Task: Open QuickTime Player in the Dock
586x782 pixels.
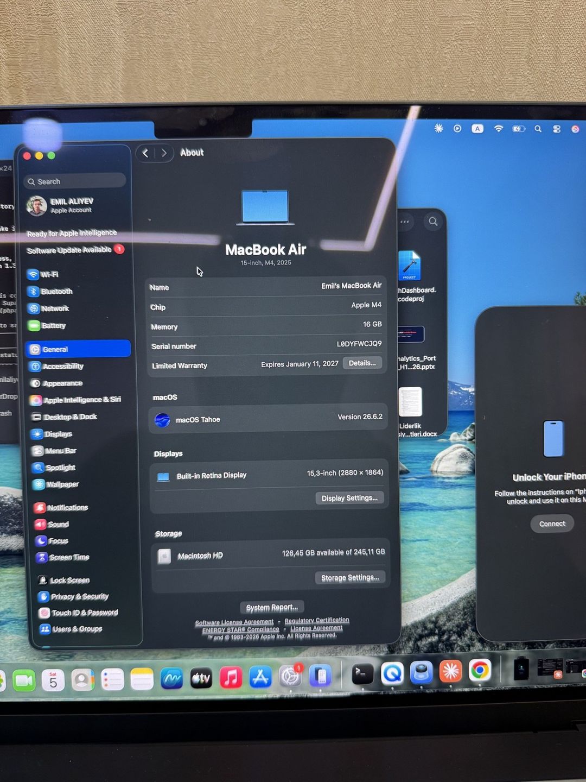Action: point(392,674)
